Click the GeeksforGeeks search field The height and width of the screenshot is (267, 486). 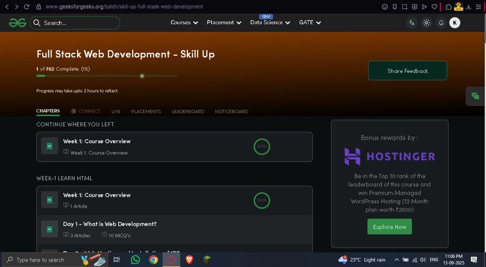tap(75, 23)
